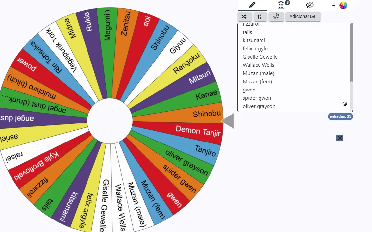Open the color palette wheel icon
Screen dimensions: 372x232
click(343, 5)
